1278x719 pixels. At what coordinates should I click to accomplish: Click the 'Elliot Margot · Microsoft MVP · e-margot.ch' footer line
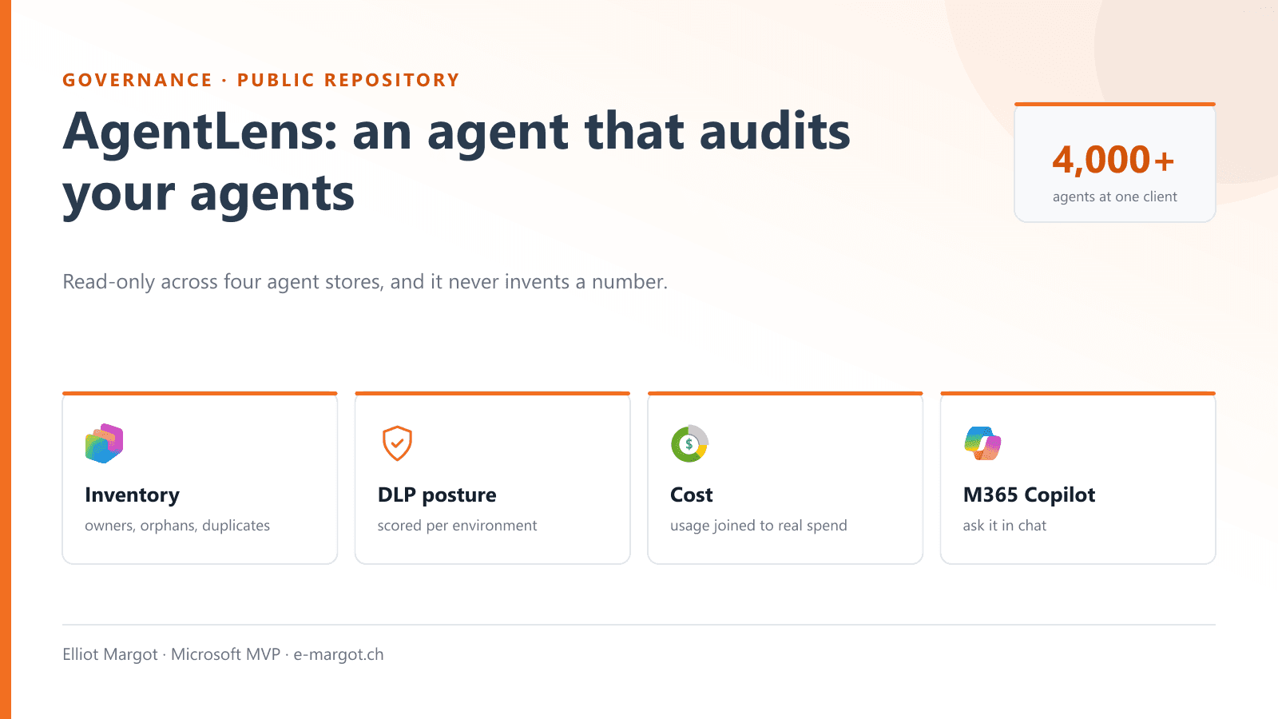tap(223, 654)
